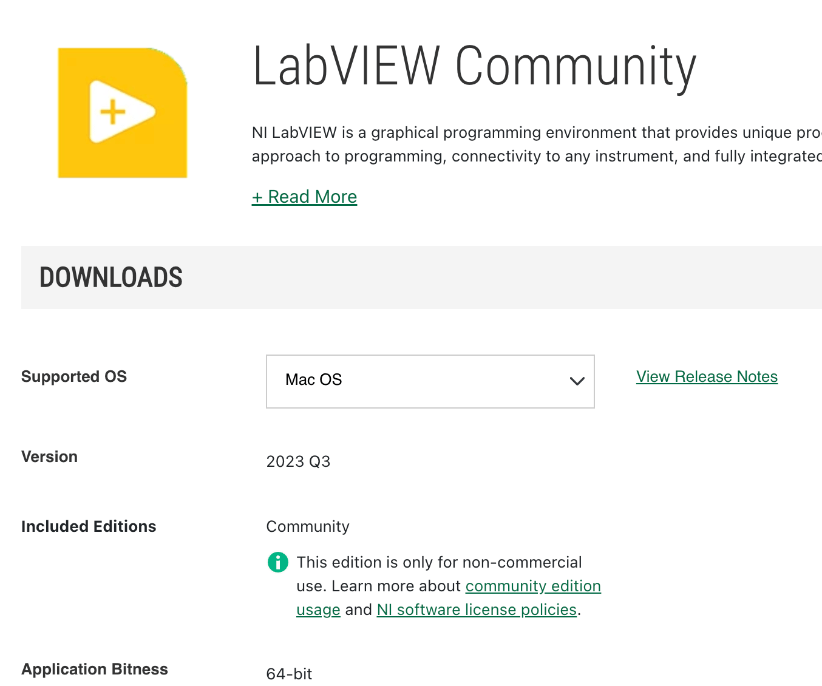This screenshot has height=686, width=822.
Task: Click the NI LabVIEW description paragraph
Action: point(537,144)
